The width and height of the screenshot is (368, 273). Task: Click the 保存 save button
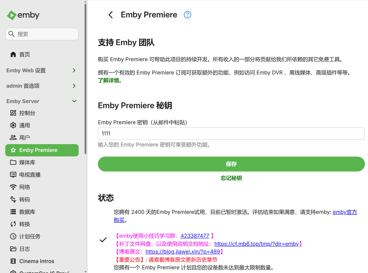coord(231,164)
